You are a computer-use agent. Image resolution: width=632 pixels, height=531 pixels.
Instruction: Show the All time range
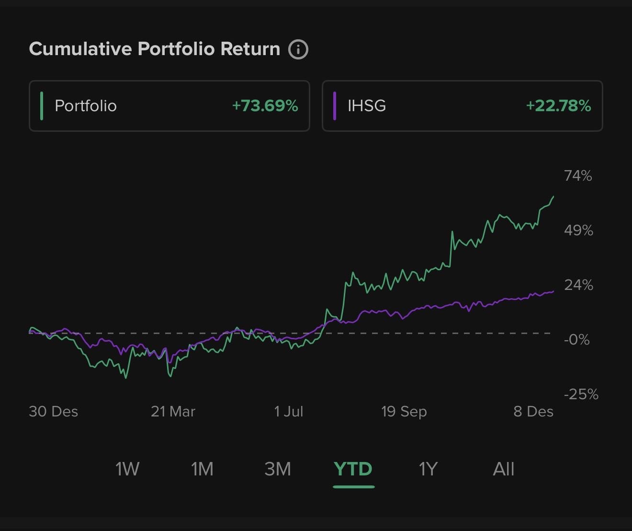pyautogui.click(x=504, y=469)
